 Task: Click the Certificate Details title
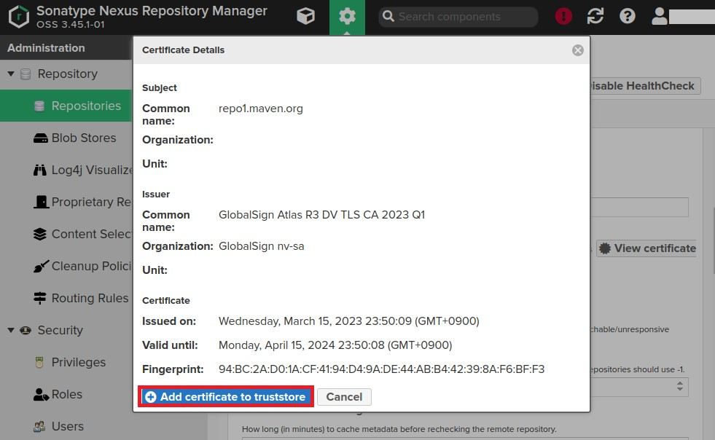pos(184,50)
